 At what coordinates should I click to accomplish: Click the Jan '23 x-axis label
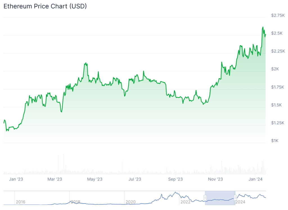[x=16, y=179]
